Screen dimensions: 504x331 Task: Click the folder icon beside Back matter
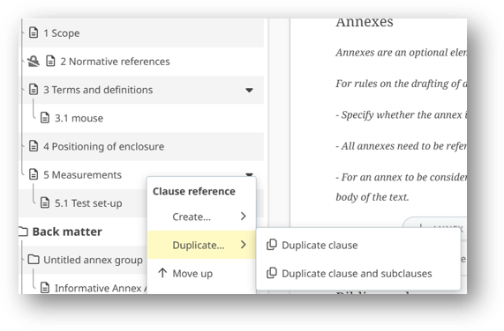coord(23,232)
